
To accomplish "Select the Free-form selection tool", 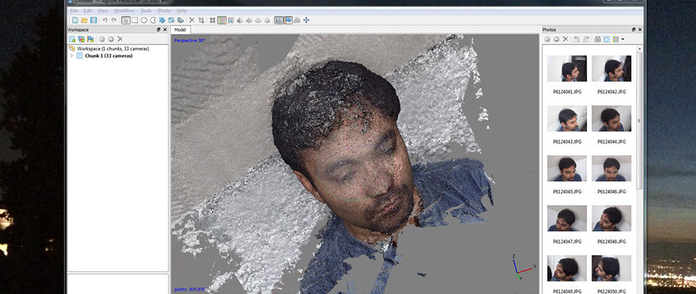I will pyautogui.click(x=153, y=20).
